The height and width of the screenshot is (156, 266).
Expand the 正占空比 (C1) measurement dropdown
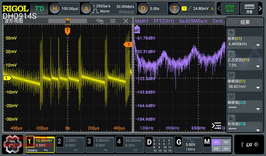258,66
